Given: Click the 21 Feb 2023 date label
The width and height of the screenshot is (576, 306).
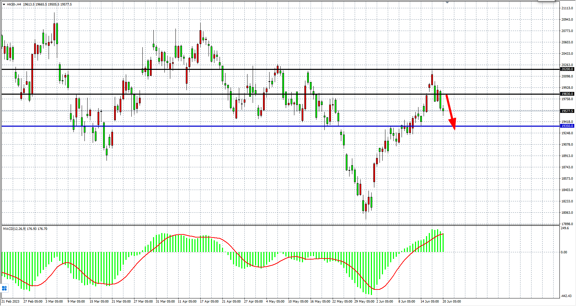Looking at the screenshot, I should click(x=11, y=302).
